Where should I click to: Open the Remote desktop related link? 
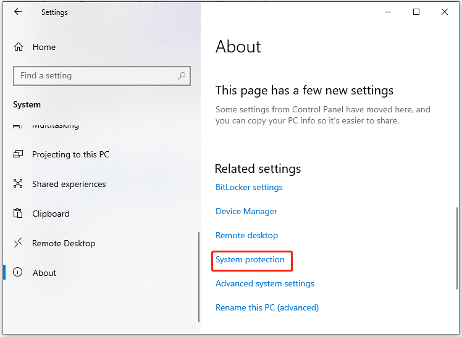tap(246, 235)
